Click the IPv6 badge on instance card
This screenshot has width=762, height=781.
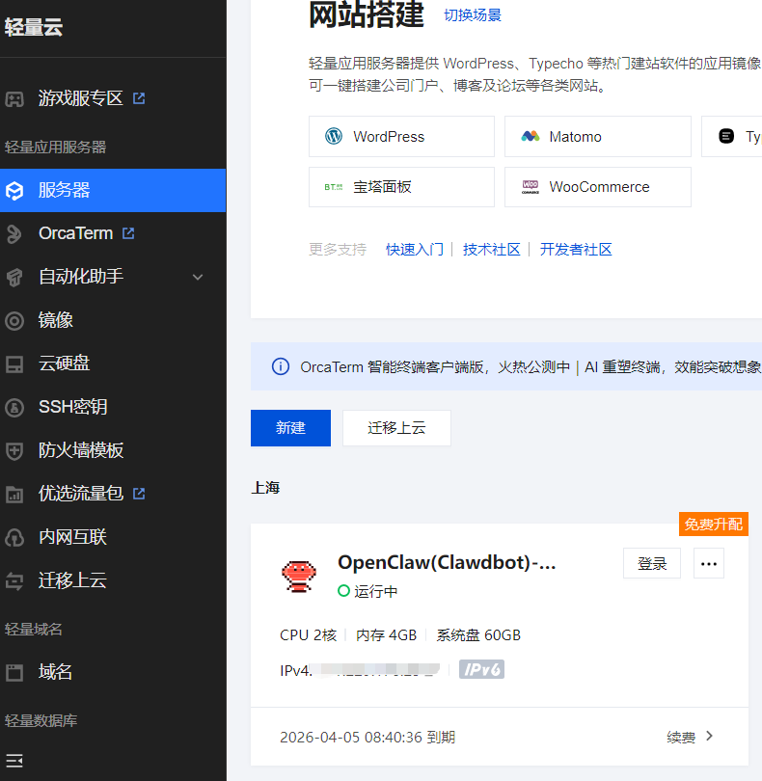481,669
